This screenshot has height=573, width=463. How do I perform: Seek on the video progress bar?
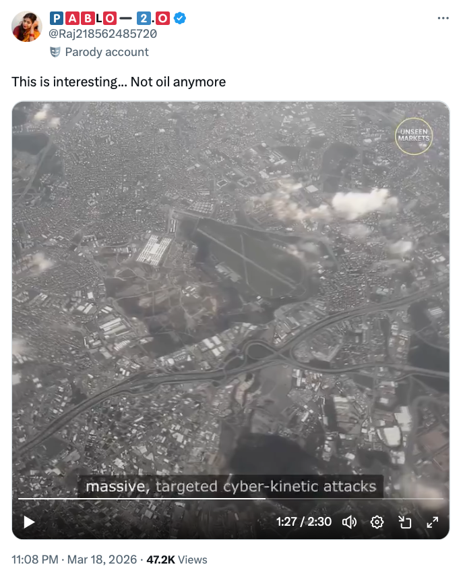tap(230, 499)
